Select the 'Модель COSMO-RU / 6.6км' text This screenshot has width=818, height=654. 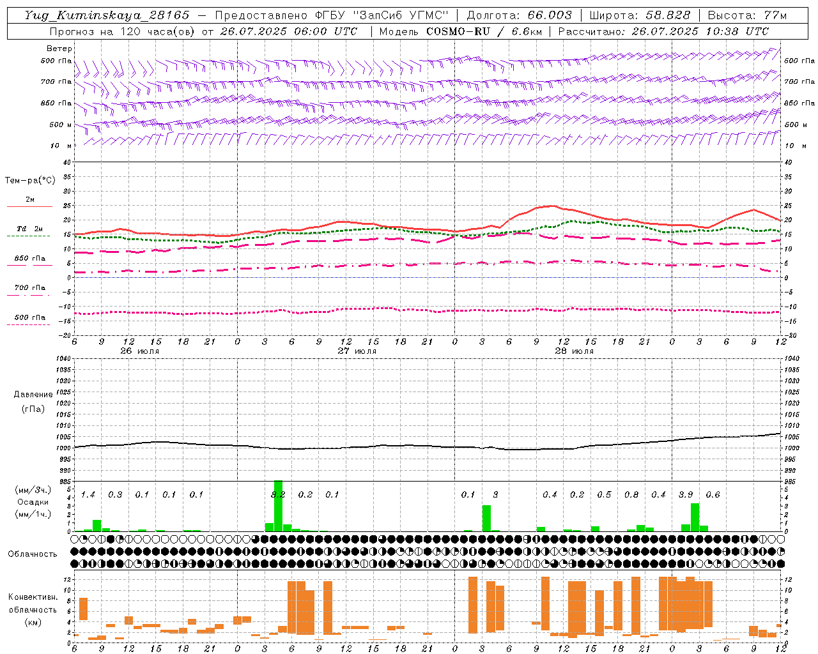point(461,31)
